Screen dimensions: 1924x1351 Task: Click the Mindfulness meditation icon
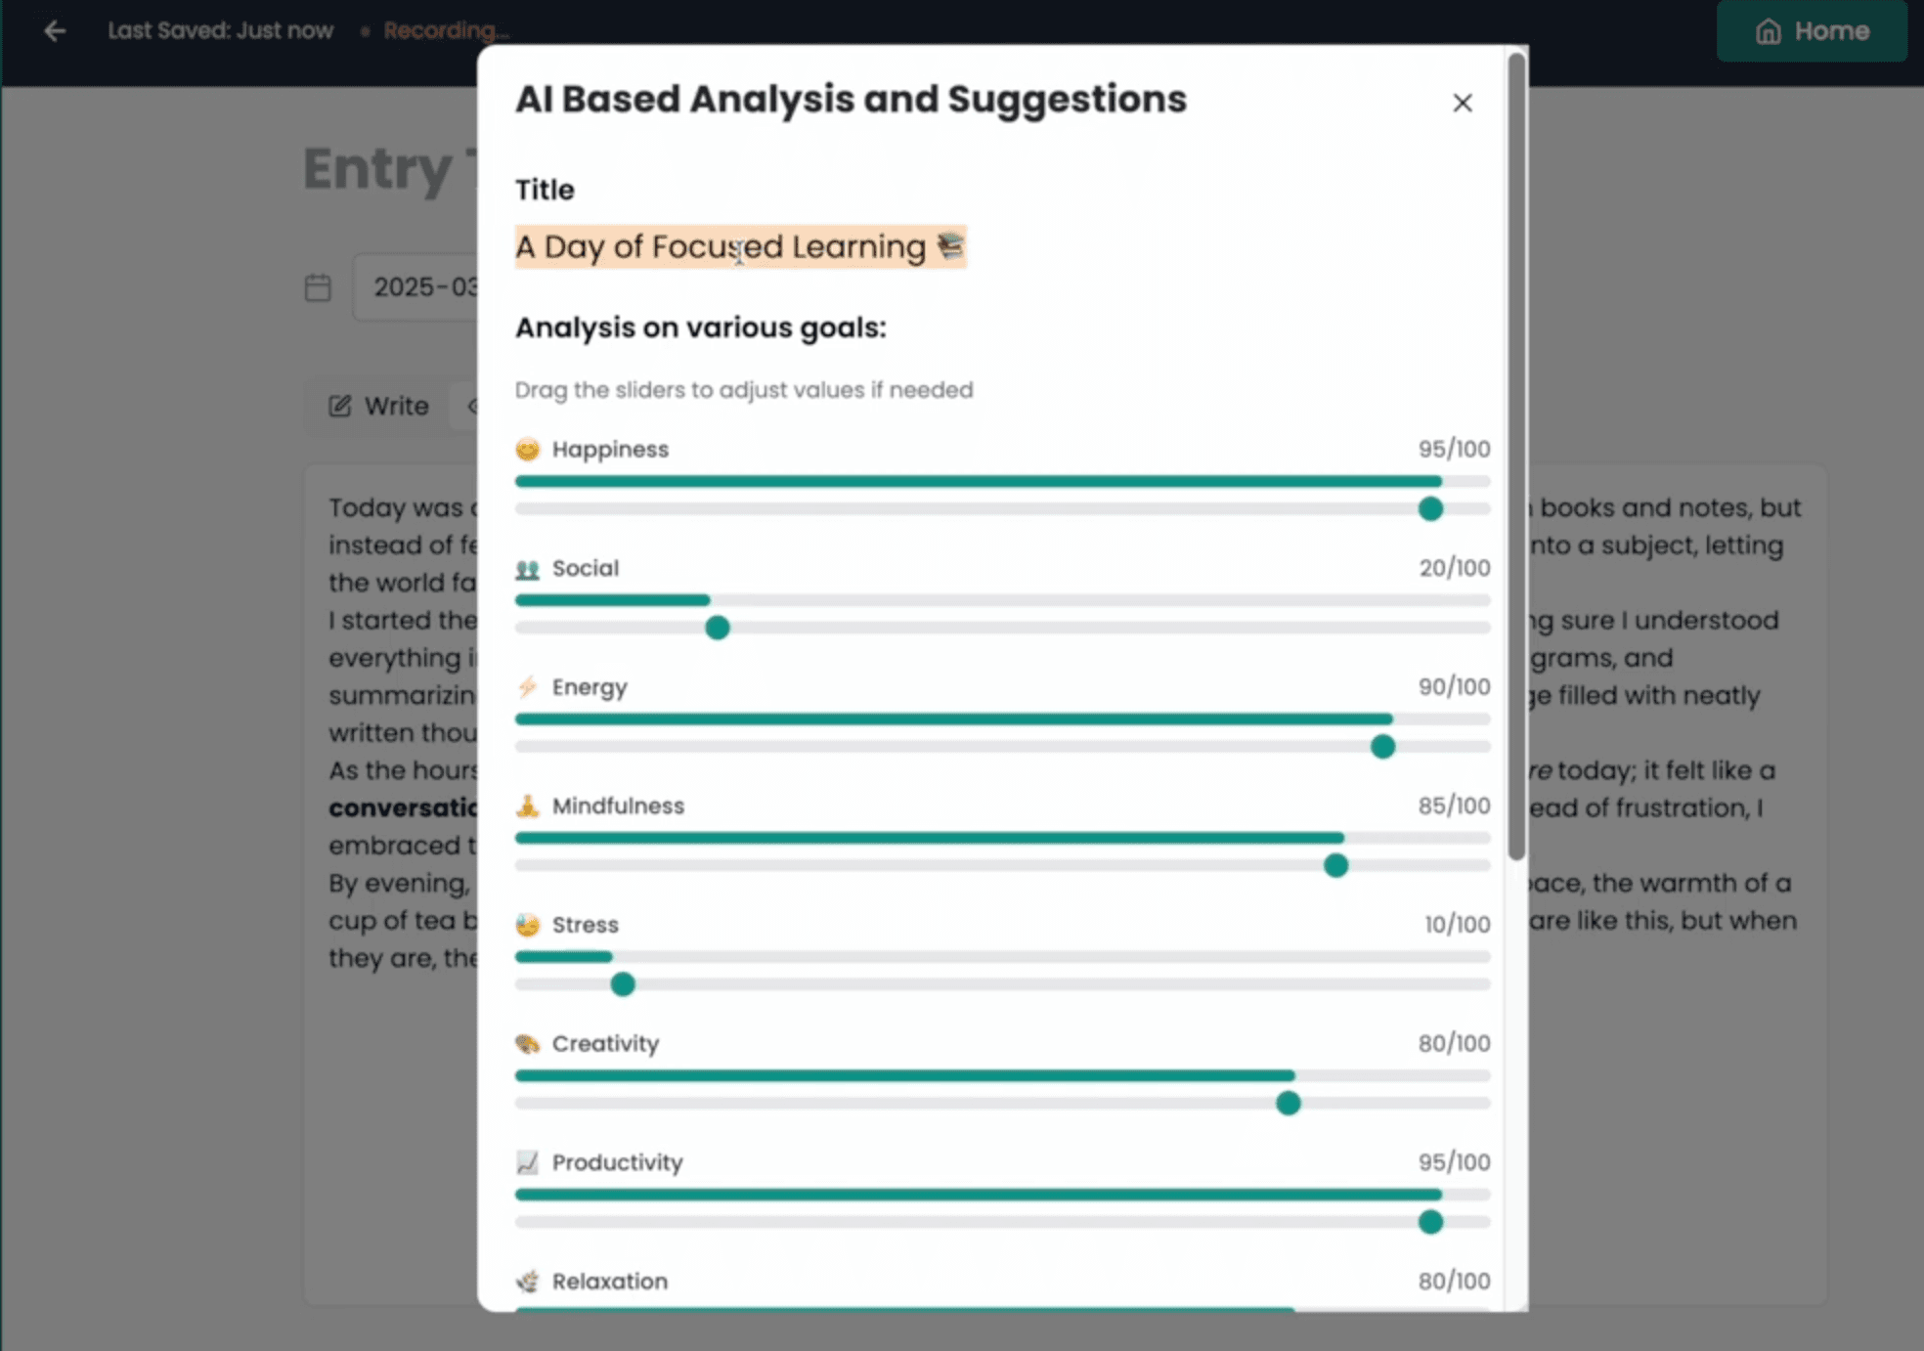click(527, 806)
